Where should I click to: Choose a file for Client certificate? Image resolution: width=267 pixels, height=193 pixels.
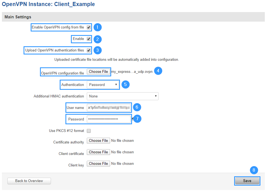click(x=98, y=152)
